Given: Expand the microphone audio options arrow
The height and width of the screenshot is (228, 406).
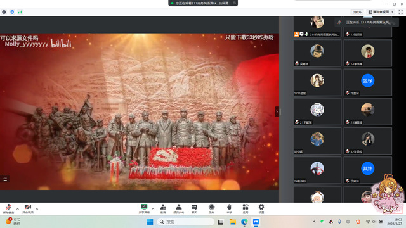Looking at the screenshot, I should coord(18,209).
